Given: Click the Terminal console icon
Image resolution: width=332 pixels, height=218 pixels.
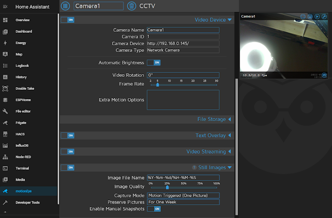Looking at the screenshot, I should coord(5,168).
